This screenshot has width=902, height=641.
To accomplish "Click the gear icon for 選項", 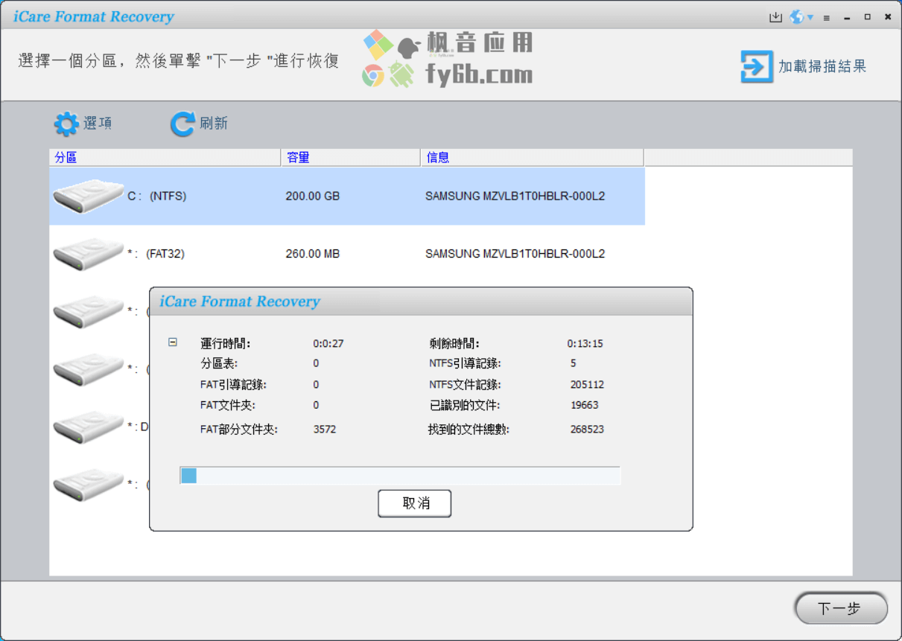I will click(x=66, y=124).
